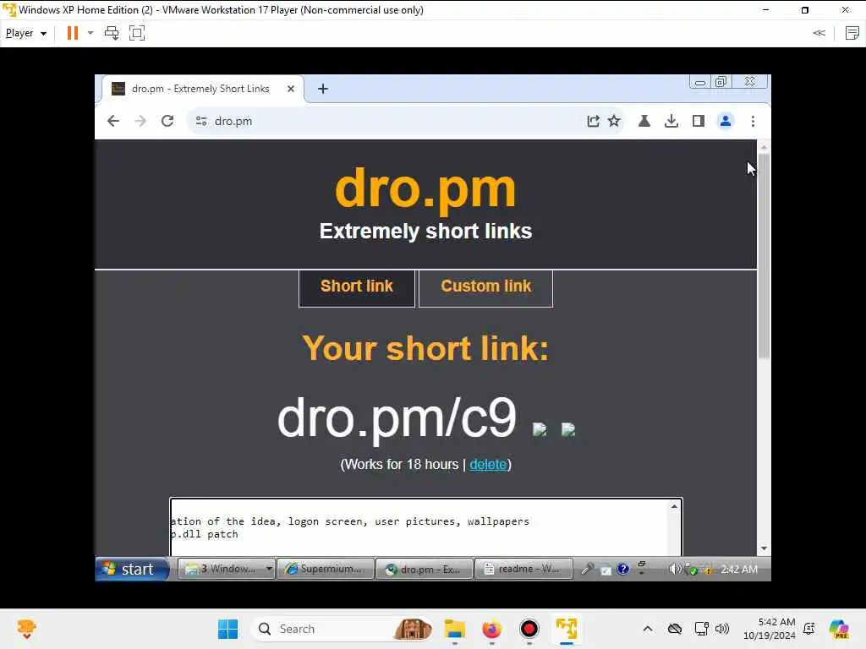Open the red record app on host taskbar
This screenshot has width=866, height=649.
point(529,629)
